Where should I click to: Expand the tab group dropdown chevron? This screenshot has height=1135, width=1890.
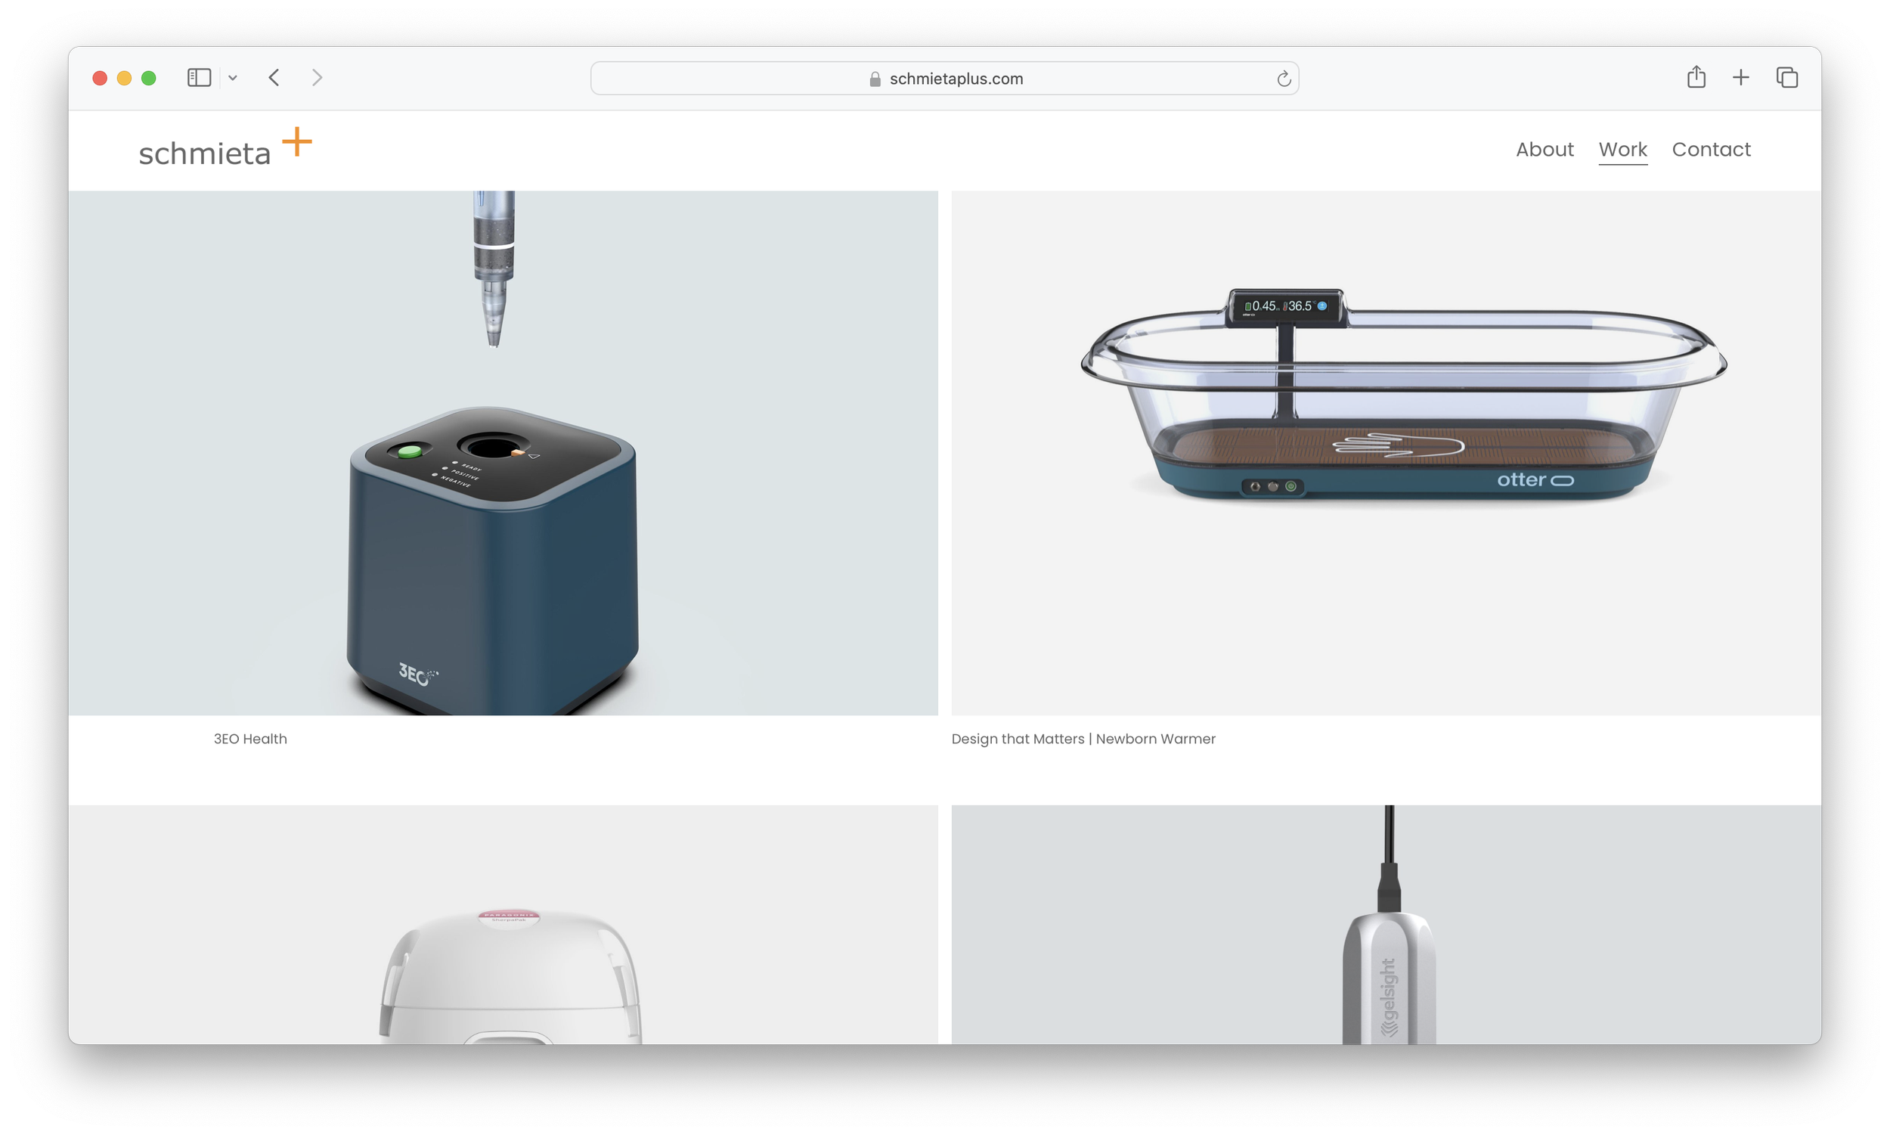(x=233, y=77)
